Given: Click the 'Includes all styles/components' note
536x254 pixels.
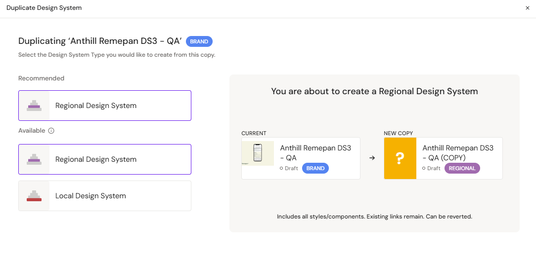Looking at the screenshot, I should 374,217.
